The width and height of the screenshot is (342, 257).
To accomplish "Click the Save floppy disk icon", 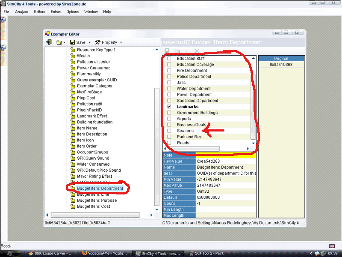I will click(x=72, y=42).
